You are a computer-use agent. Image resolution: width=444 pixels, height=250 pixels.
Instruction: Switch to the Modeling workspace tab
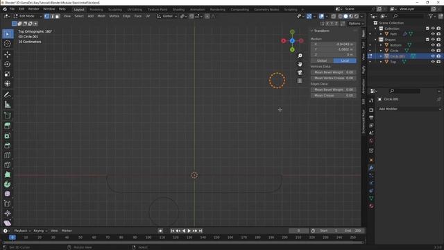point(96,10)
